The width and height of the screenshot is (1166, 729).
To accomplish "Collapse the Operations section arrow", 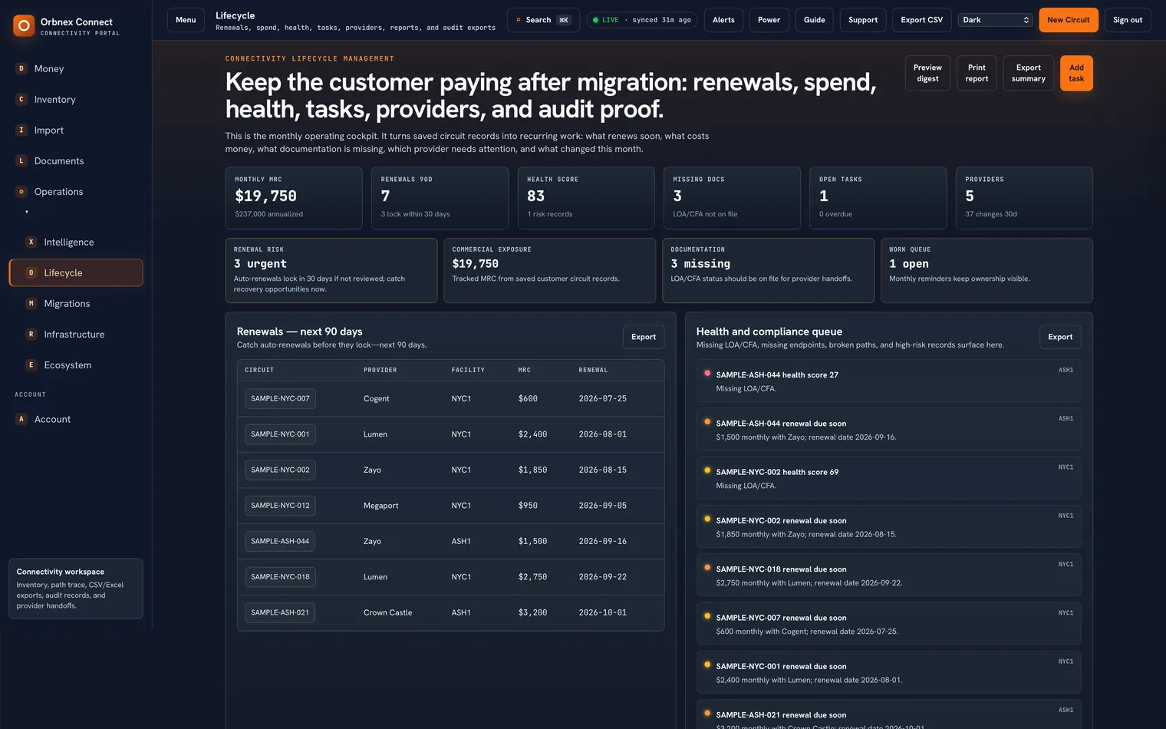I will [x=27, y=212].
